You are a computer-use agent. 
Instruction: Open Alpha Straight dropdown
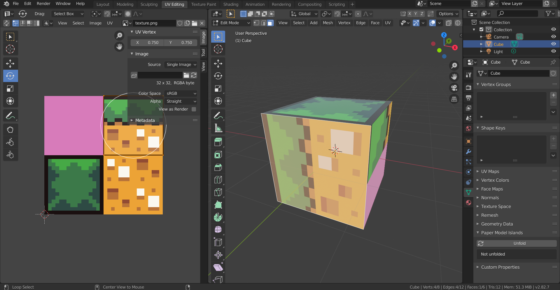pyautogui.click(x=181, y=101)
